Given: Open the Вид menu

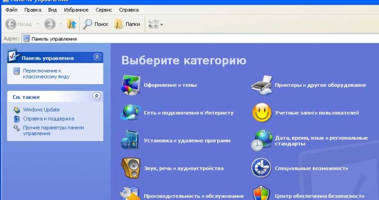Looking at the screenshot, I should [x=52, y=10].
